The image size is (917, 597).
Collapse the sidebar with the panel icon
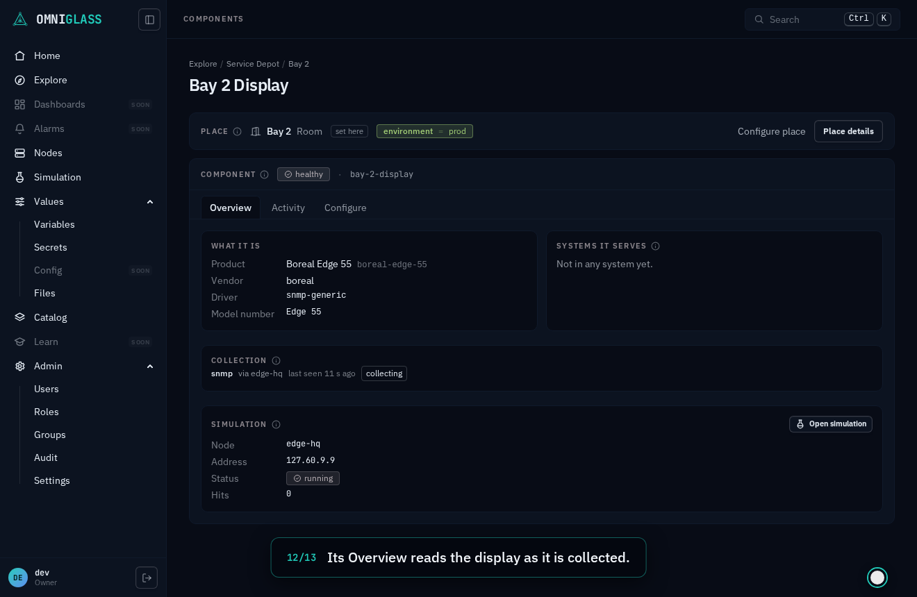pos(149,19)
